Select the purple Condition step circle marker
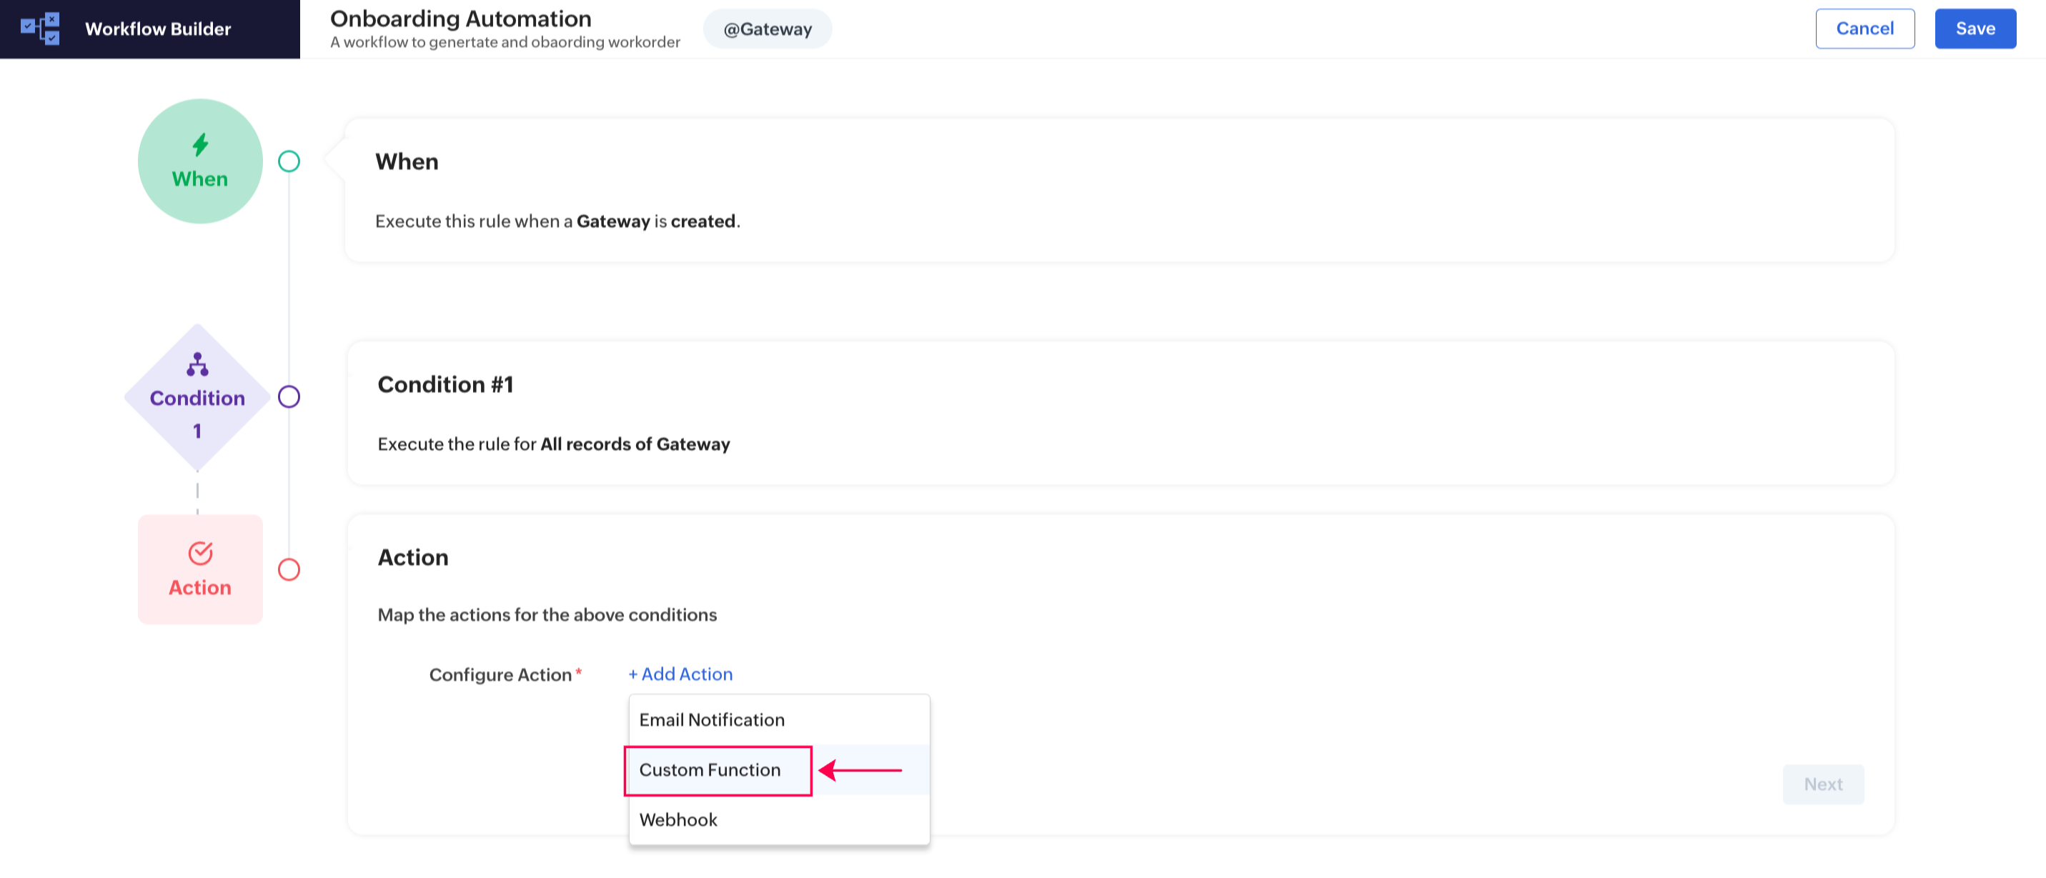The width and height of the screenshot is (2046, 878). pyautogui.click(x=289, y=397)
